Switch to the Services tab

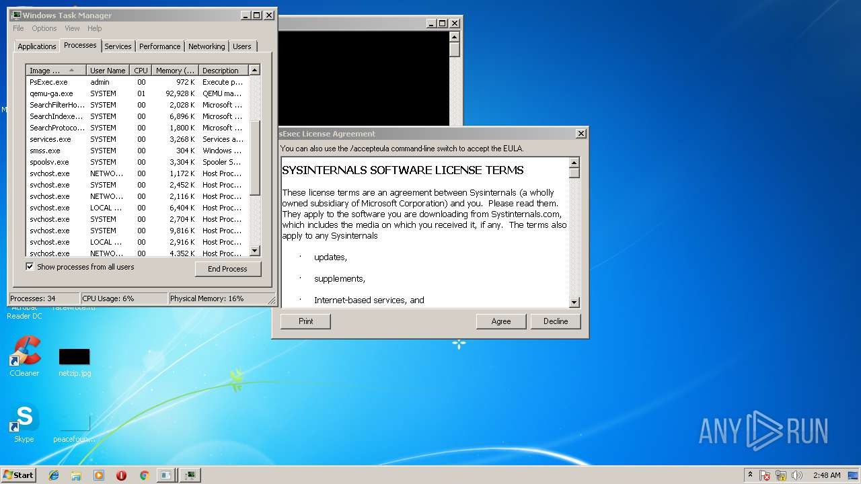118,46
